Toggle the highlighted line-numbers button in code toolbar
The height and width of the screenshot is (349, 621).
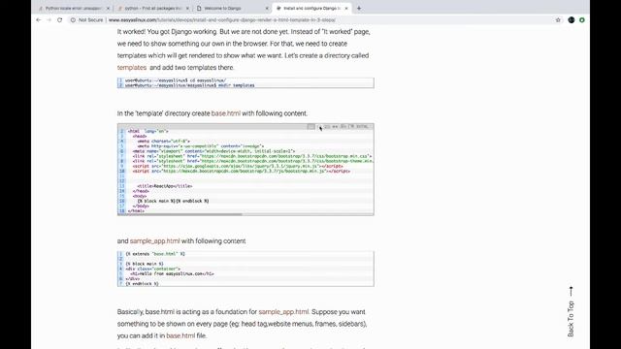311,127
